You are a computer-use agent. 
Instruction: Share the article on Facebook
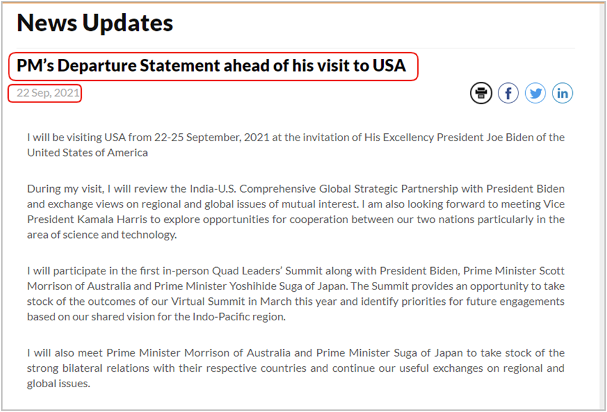508,93
